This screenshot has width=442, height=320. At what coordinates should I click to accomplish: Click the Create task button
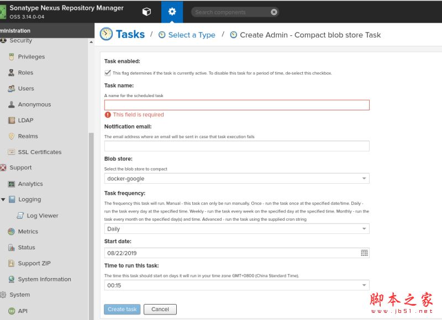point(122,310)
